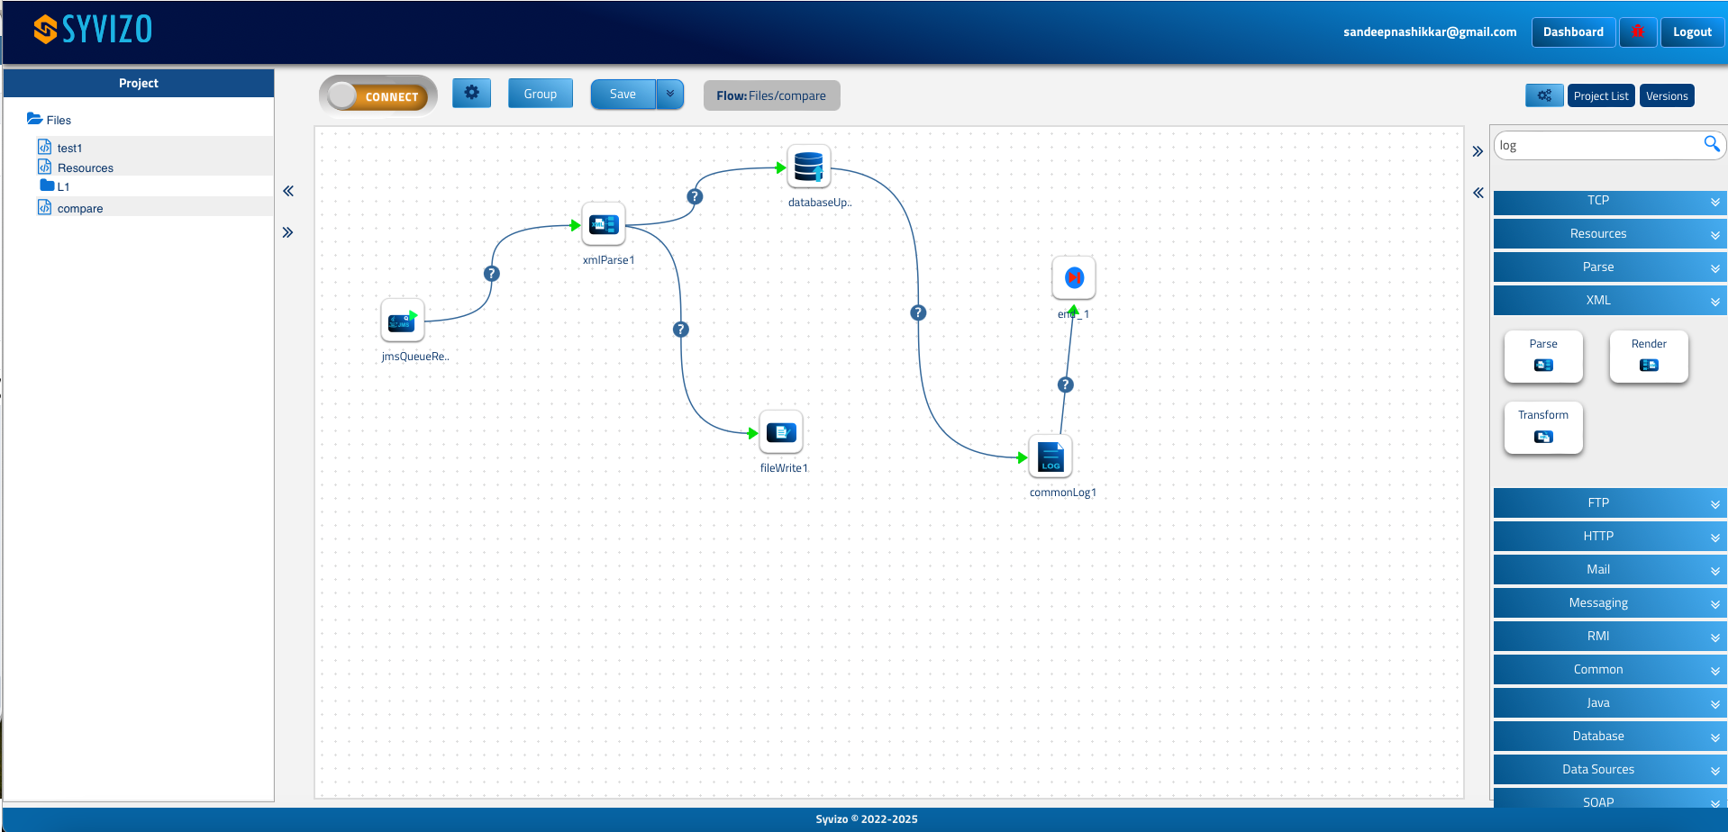The image size is (1728, 832).
Task: Click the end_1 stop node icon
Action: pyautogui.click(x=1073, y=278)
